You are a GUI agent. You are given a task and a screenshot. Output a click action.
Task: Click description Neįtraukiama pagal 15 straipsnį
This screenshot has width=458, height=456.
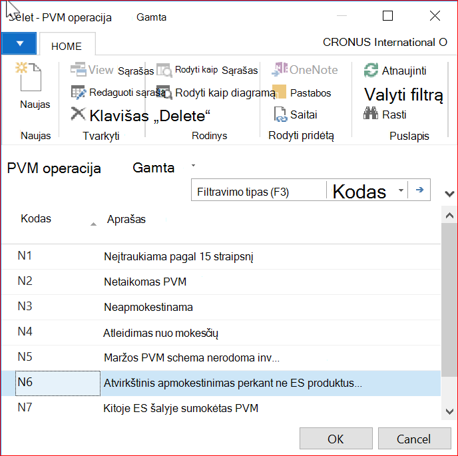point(178,257)
